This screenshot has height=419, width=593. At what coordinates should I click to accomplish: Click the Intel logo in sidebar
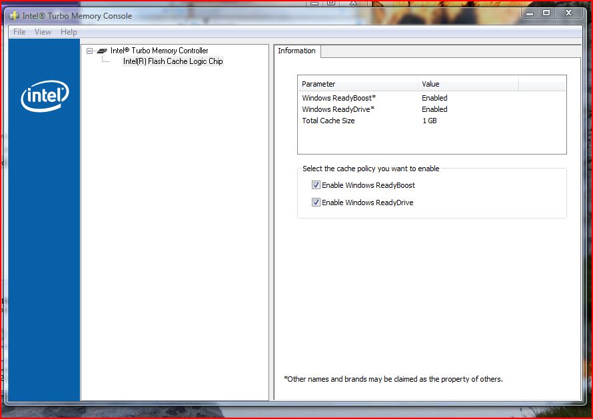click(45, 96)
